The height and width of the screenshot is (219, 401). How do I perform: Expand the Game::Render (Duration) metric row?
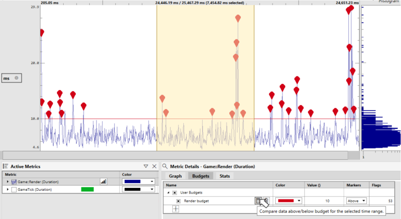7,182
